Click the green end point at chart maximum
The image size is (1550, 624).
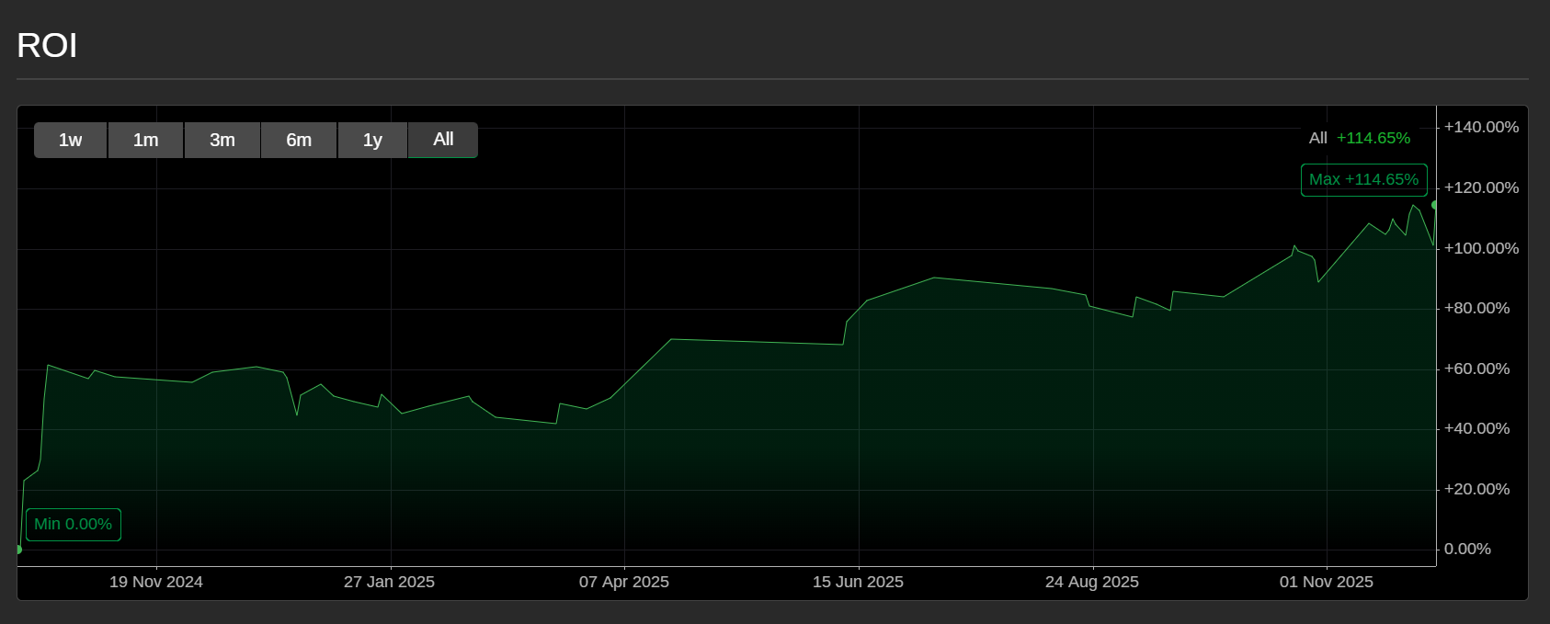click(x=1434, y=205)
